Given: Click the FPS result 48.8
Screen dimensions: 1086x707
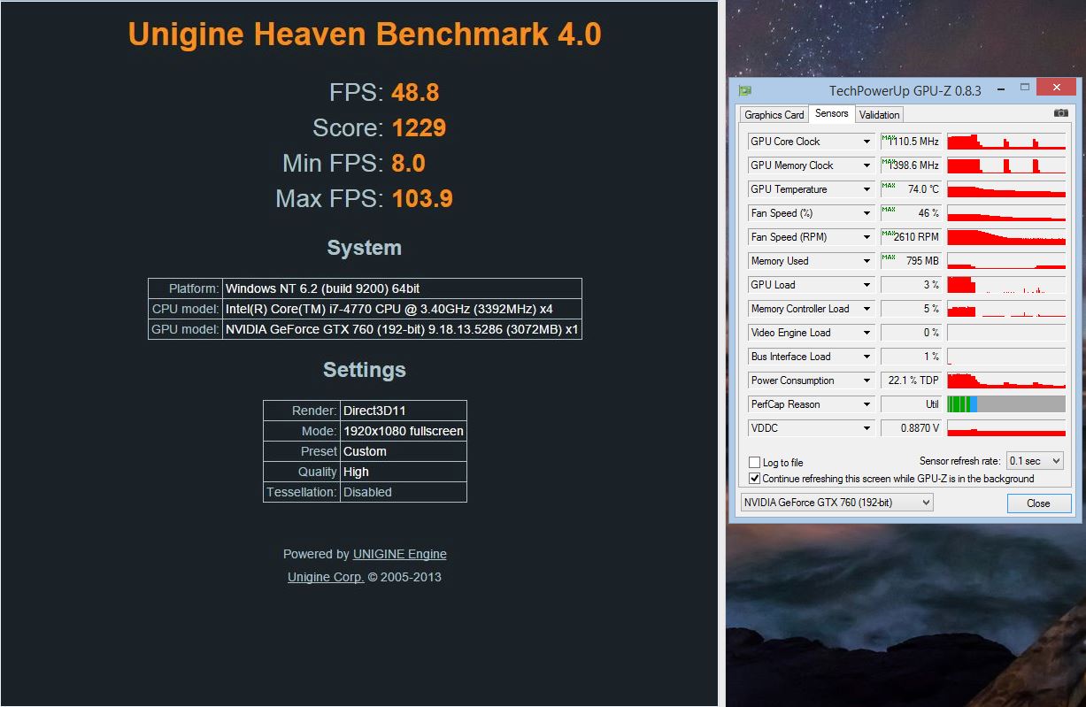Looking at the screenshot, I should click(415, 93).
